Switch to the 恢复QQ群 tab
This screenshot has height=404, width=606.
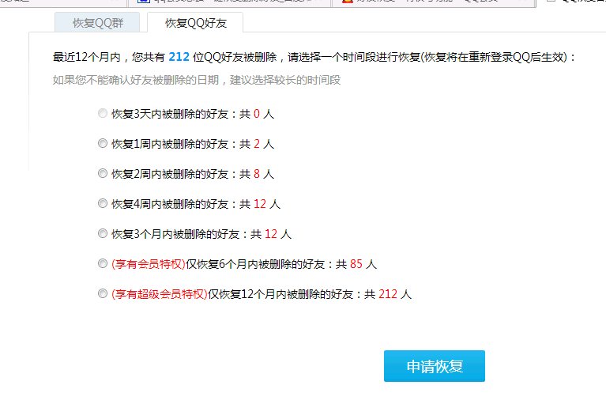[97, 23]
